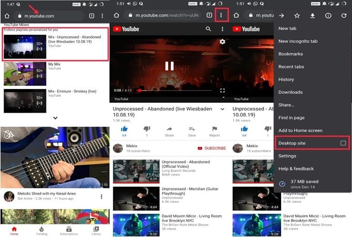The width and height of the screenshot is (352, 237).
Task: Search YouTube with magnifier icon
Action: 208,29
